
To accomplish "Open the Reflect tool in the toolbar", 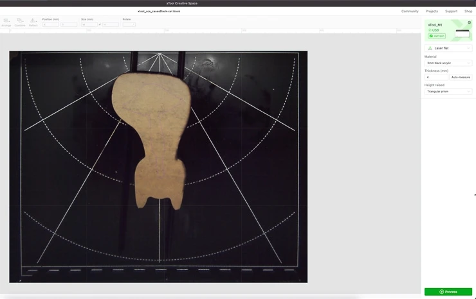I will pos(33,22).
